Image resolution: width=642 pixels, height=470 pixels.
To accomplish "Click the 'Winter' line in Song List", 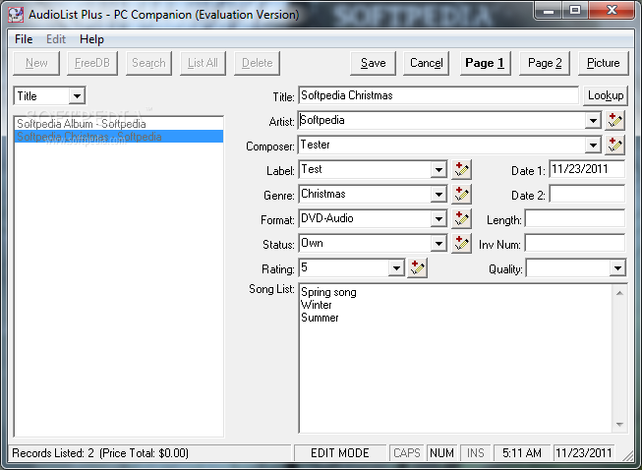I will (317, 305).
